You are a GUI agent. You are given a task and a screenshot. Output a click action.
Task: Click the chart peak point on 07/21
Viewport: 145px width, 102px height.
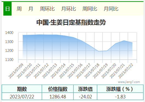click(x=124, y=41)
